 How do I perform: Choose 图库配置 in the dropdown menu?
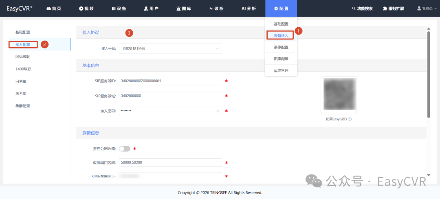point(281,59)
